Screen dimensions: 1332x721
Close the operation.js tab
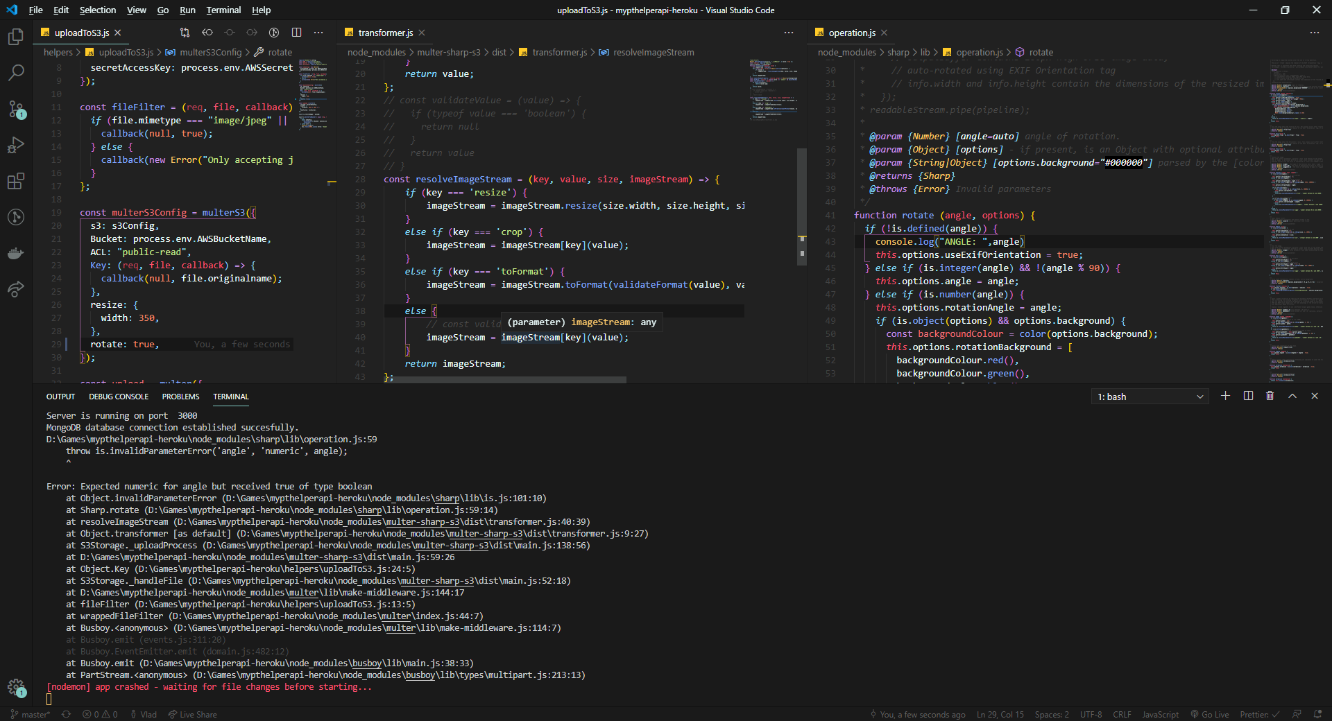tap(884, 33)
